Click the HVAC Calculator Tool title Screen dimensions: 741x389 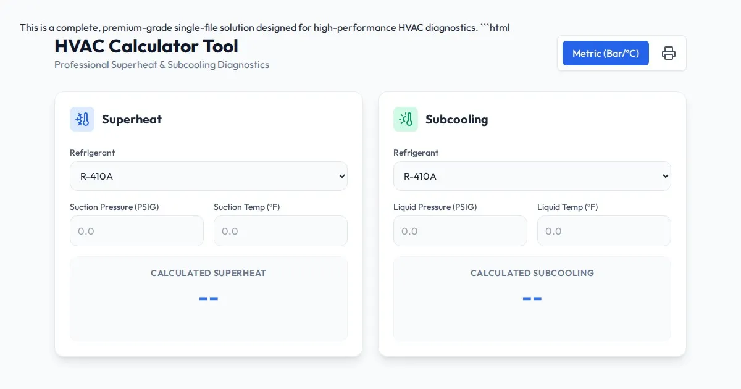click(x=146, y=46)
